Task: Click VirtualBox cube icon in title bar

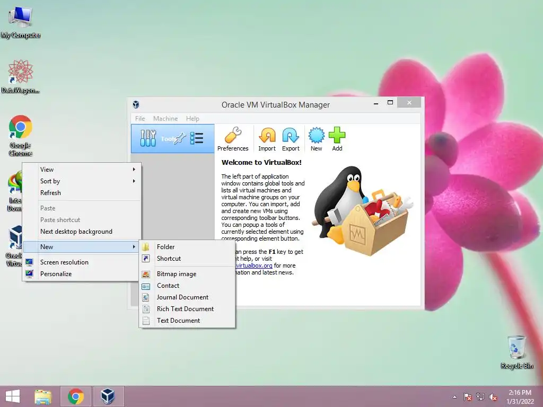Action: click(x=136, y=104)
